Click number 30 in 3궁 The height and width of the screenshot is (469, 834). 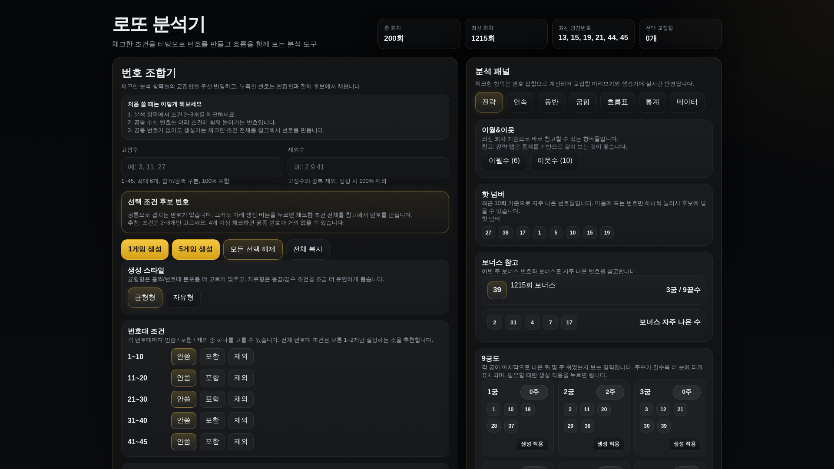[646, 426]
